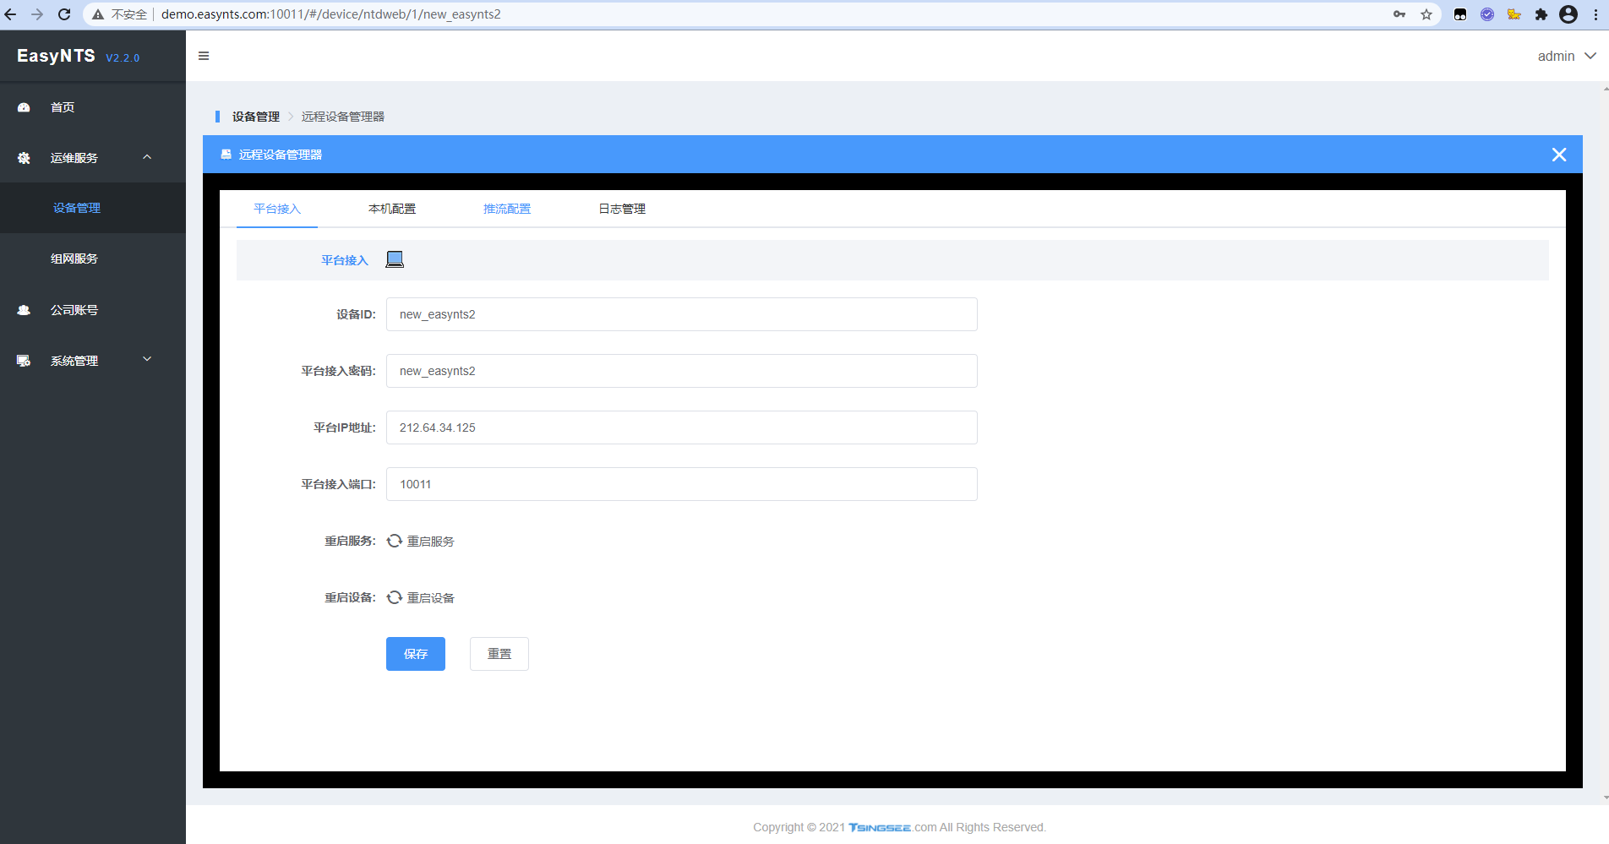This screenshot has height=844, width=1609.
Task: Click the user icon beside 公司账号
Action: (24, 310)
